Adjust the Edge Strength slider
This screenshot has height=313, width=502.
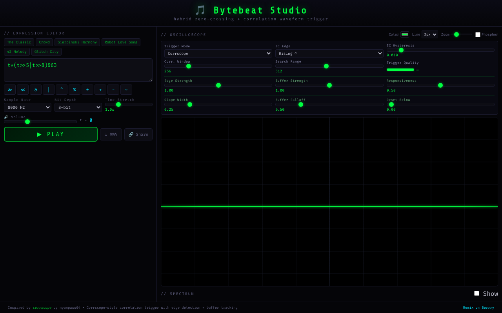(x=218, y=85)
